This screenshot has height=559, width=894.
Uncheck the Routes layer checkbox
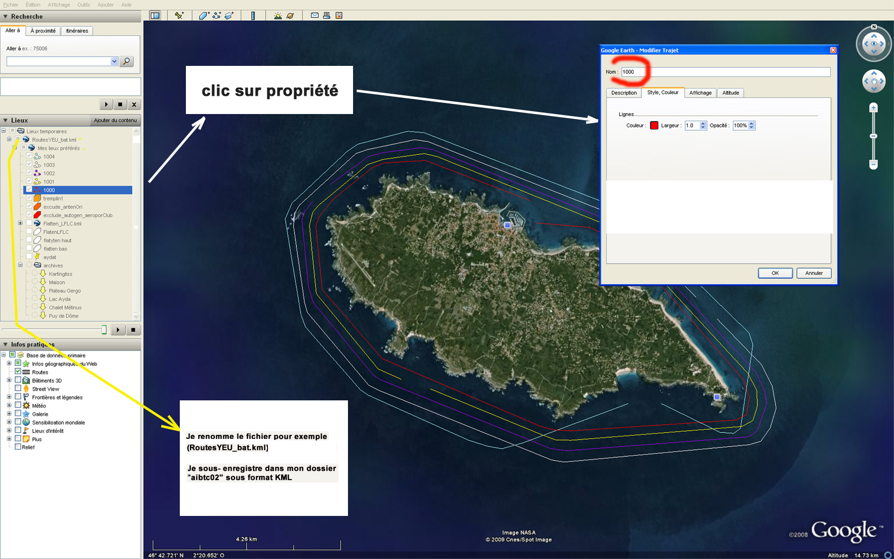click(18, 372)
